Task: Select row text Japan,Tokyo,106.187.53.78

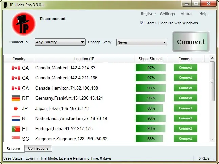Action: pyautogui.click(x=62, y=109)
